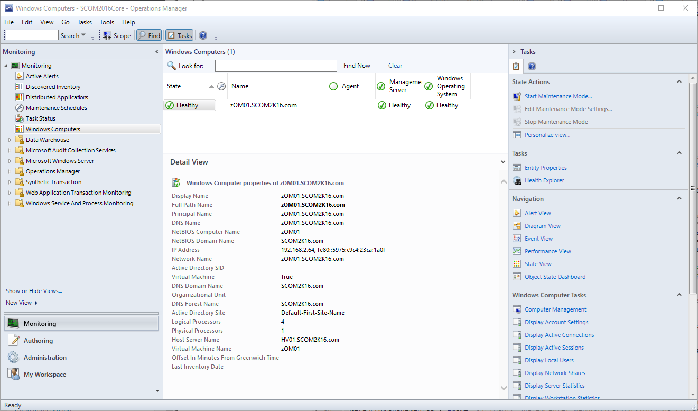
Task: Click the Distributed Applications icon
Action: (20, 97)
